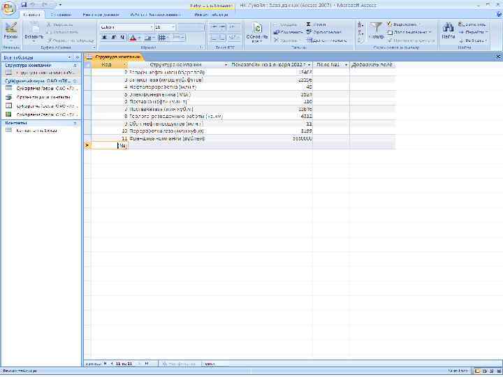Click the green report icon in navigation pane
The height and width of the screenshot is (377, 503).
8,114
